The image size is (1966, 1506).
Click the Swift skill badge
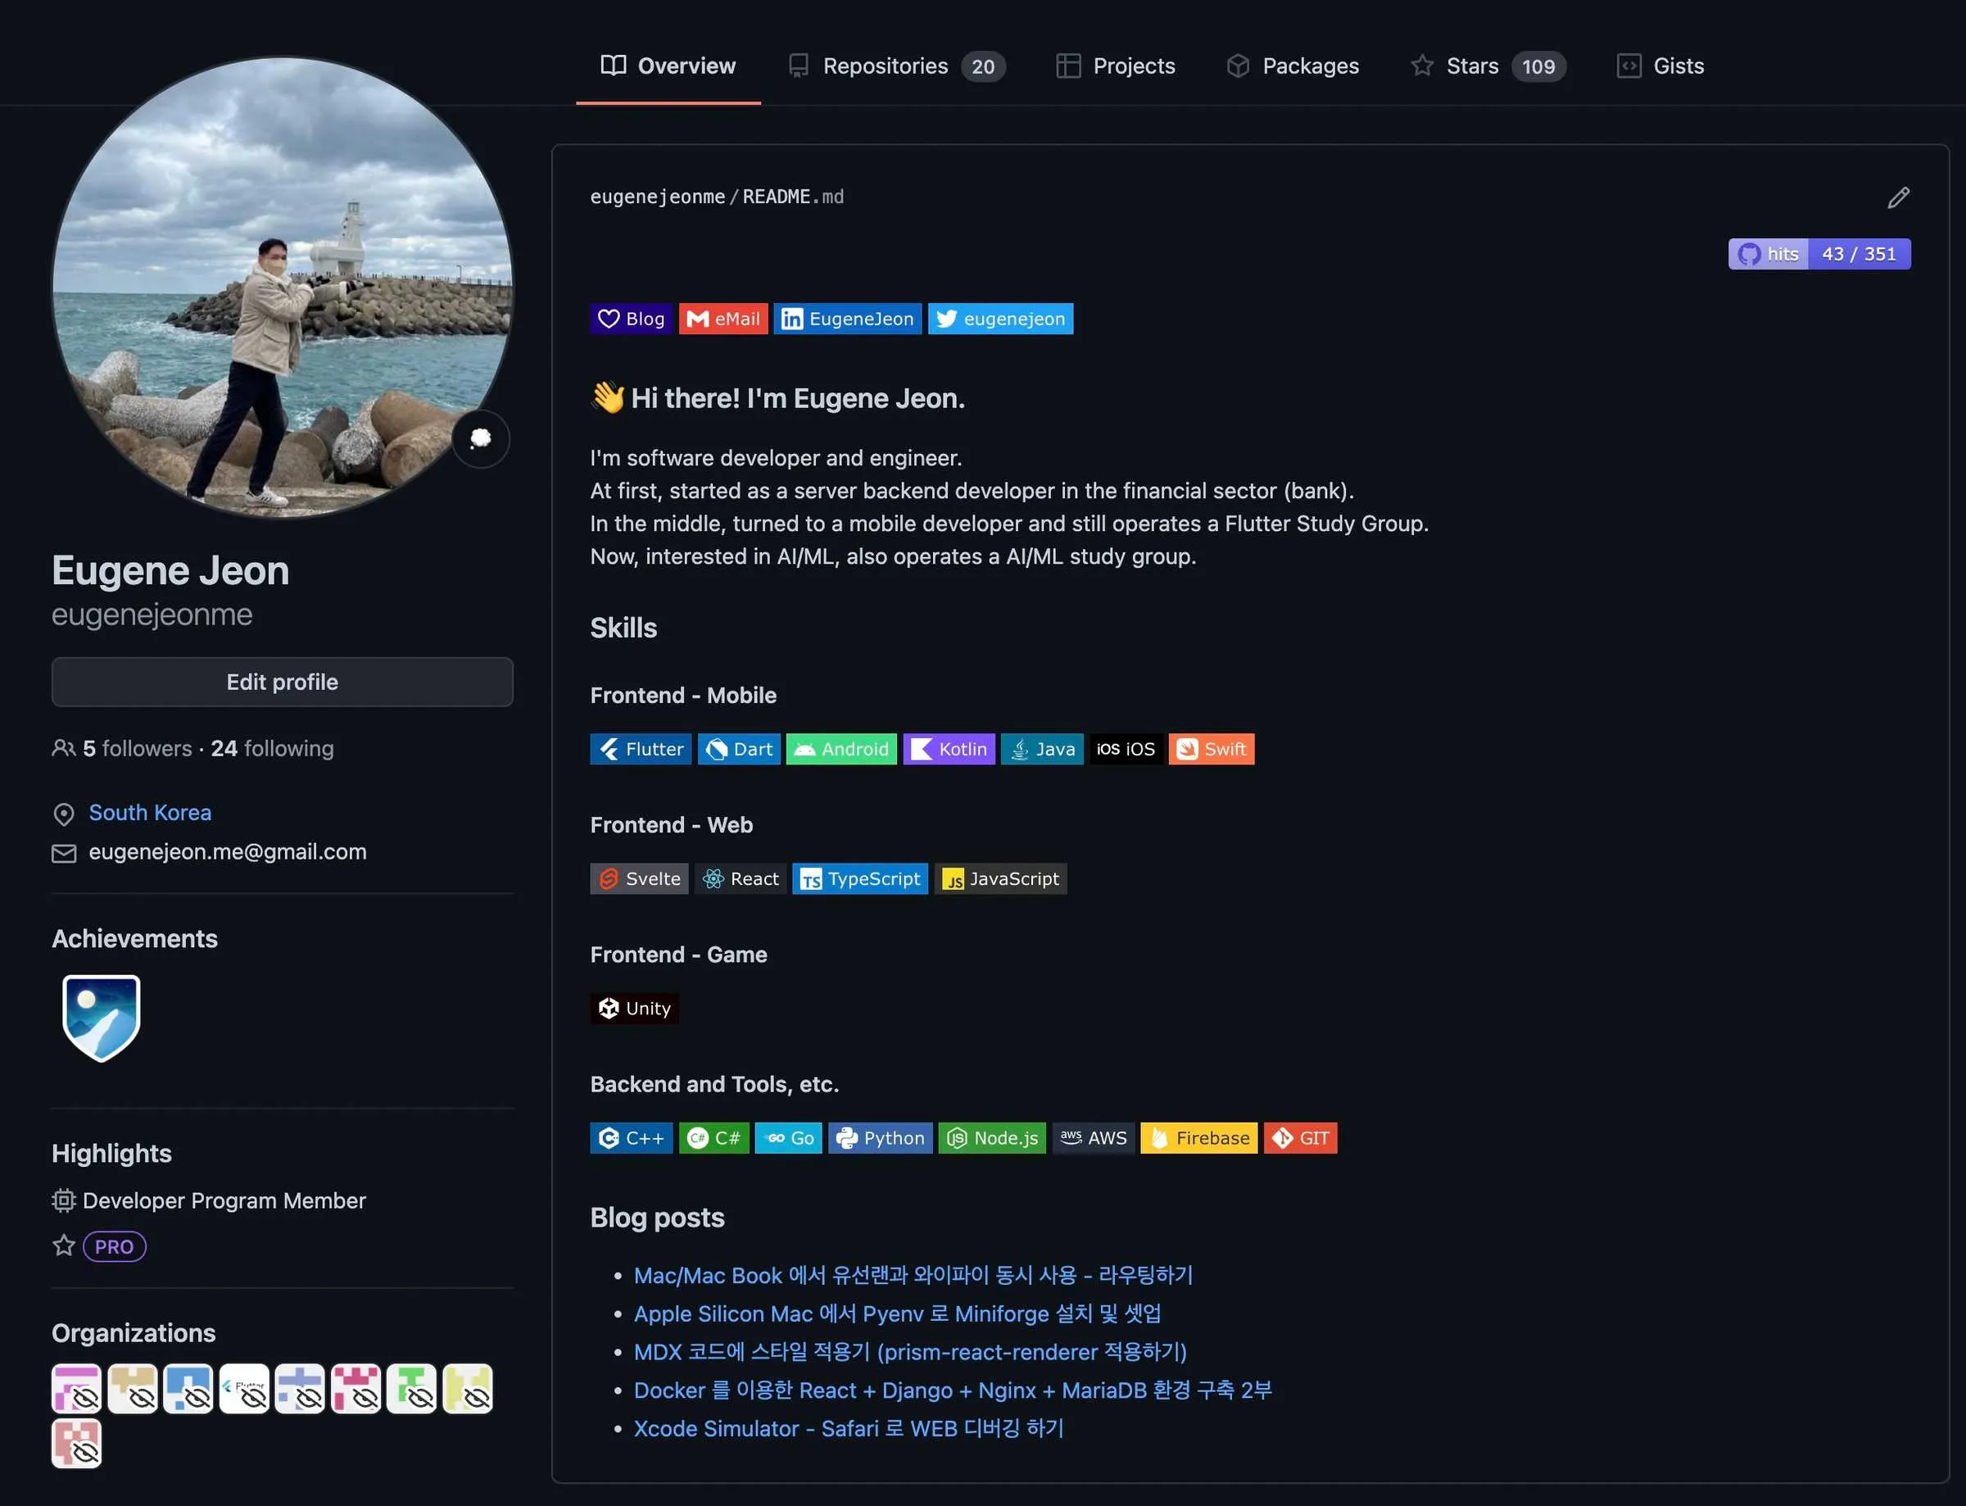1211,749
